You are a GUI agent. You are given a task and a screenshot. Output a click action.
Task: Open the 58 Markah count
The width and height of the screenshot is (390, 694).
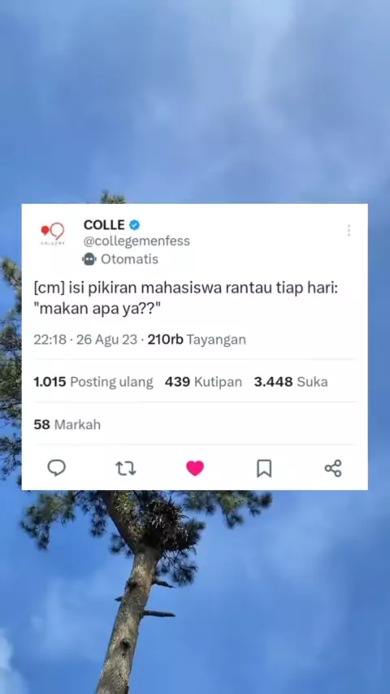67,425
